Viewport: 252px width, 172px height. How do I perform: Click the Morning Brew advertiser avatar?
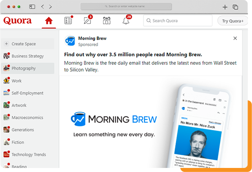(70, 41)
